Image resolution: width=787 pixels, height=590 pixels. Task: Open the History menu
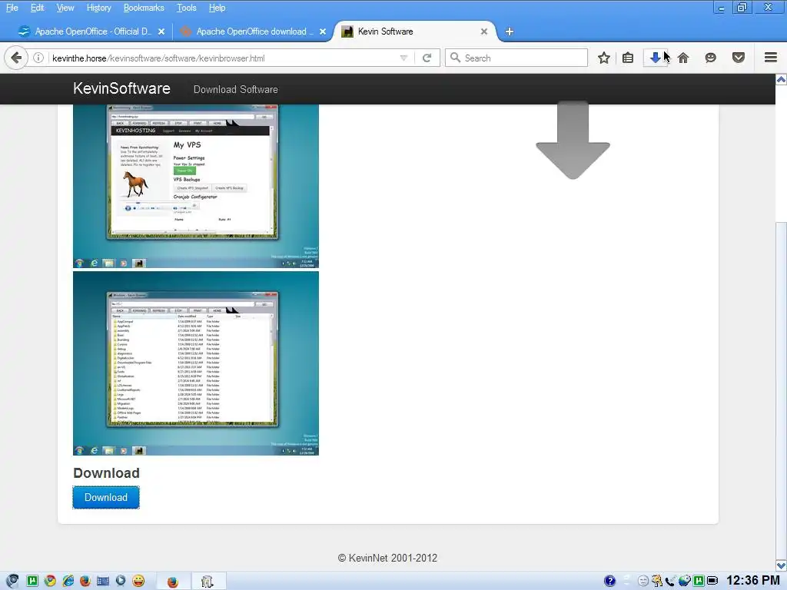99,8
